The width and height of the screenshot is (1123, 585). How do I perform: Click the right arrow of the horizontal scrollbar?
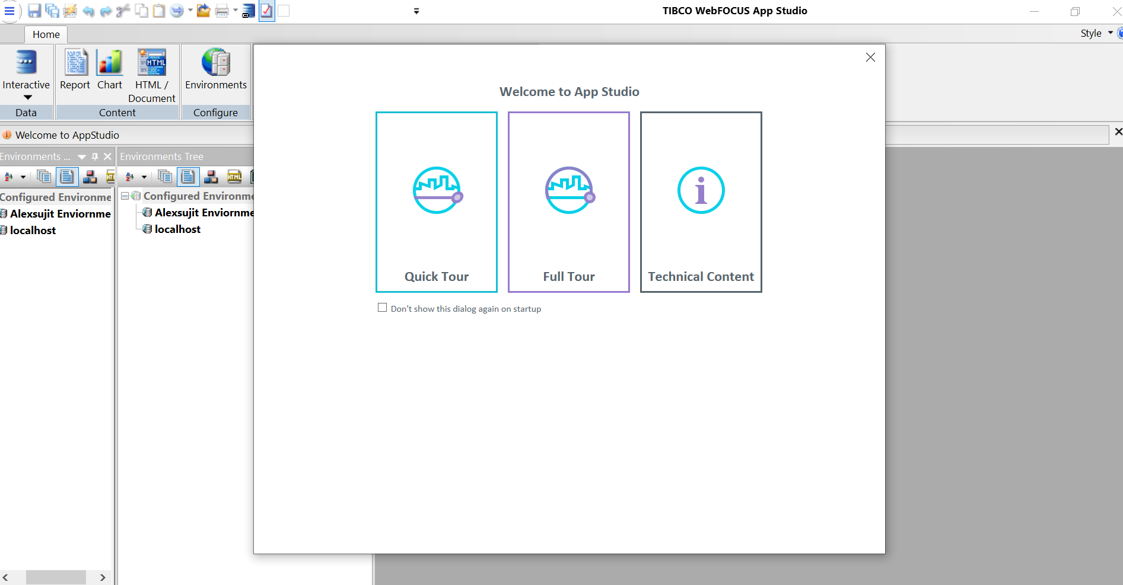(101, 577)
